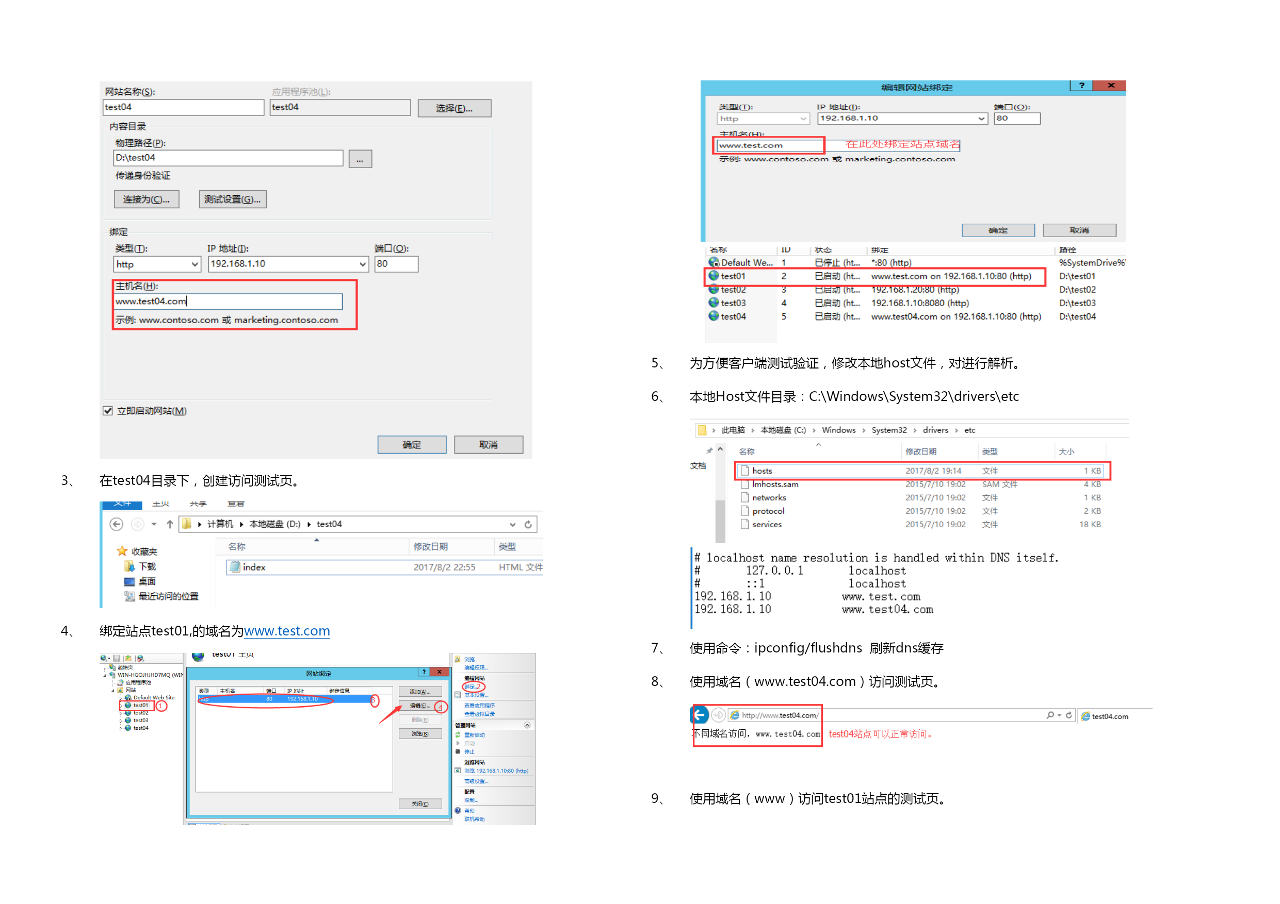This screenshot has height=904, width=1280.
Task: Click the 选择(E)... application pool button
Action: point(454,108)
